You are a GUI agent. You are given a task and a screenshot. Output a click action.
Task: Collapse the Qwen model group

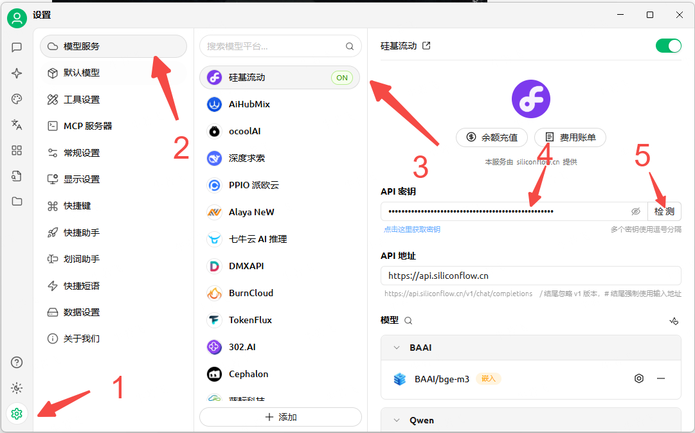[397, 421]
